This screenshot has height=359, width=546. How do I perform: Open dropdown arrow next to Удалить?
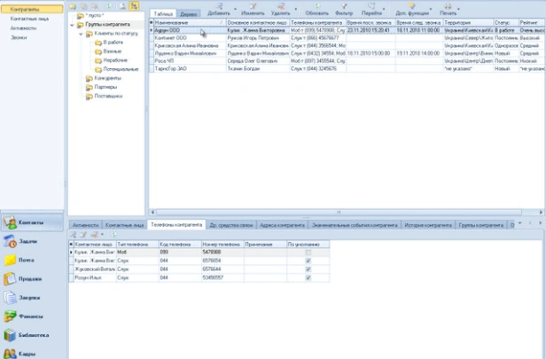click(296, 9)
